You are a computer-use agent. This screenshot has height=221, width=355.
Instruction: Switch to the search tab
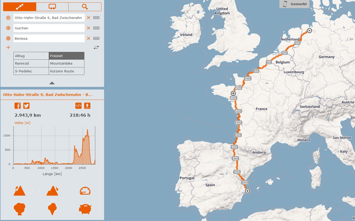pyautogui.click(x=85, y=7)
